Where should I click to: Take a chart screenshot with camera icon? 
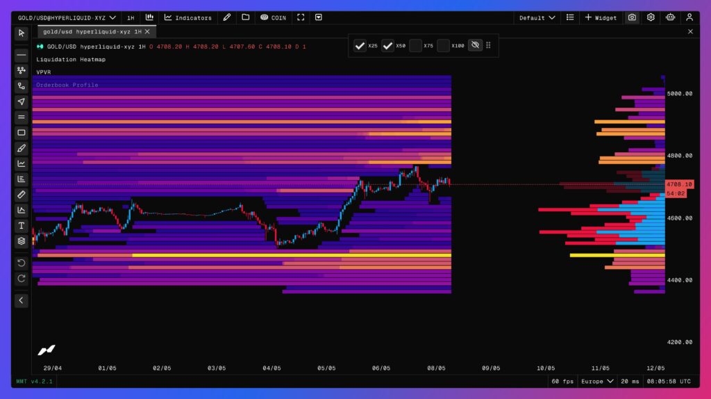[x=632, y=17]
